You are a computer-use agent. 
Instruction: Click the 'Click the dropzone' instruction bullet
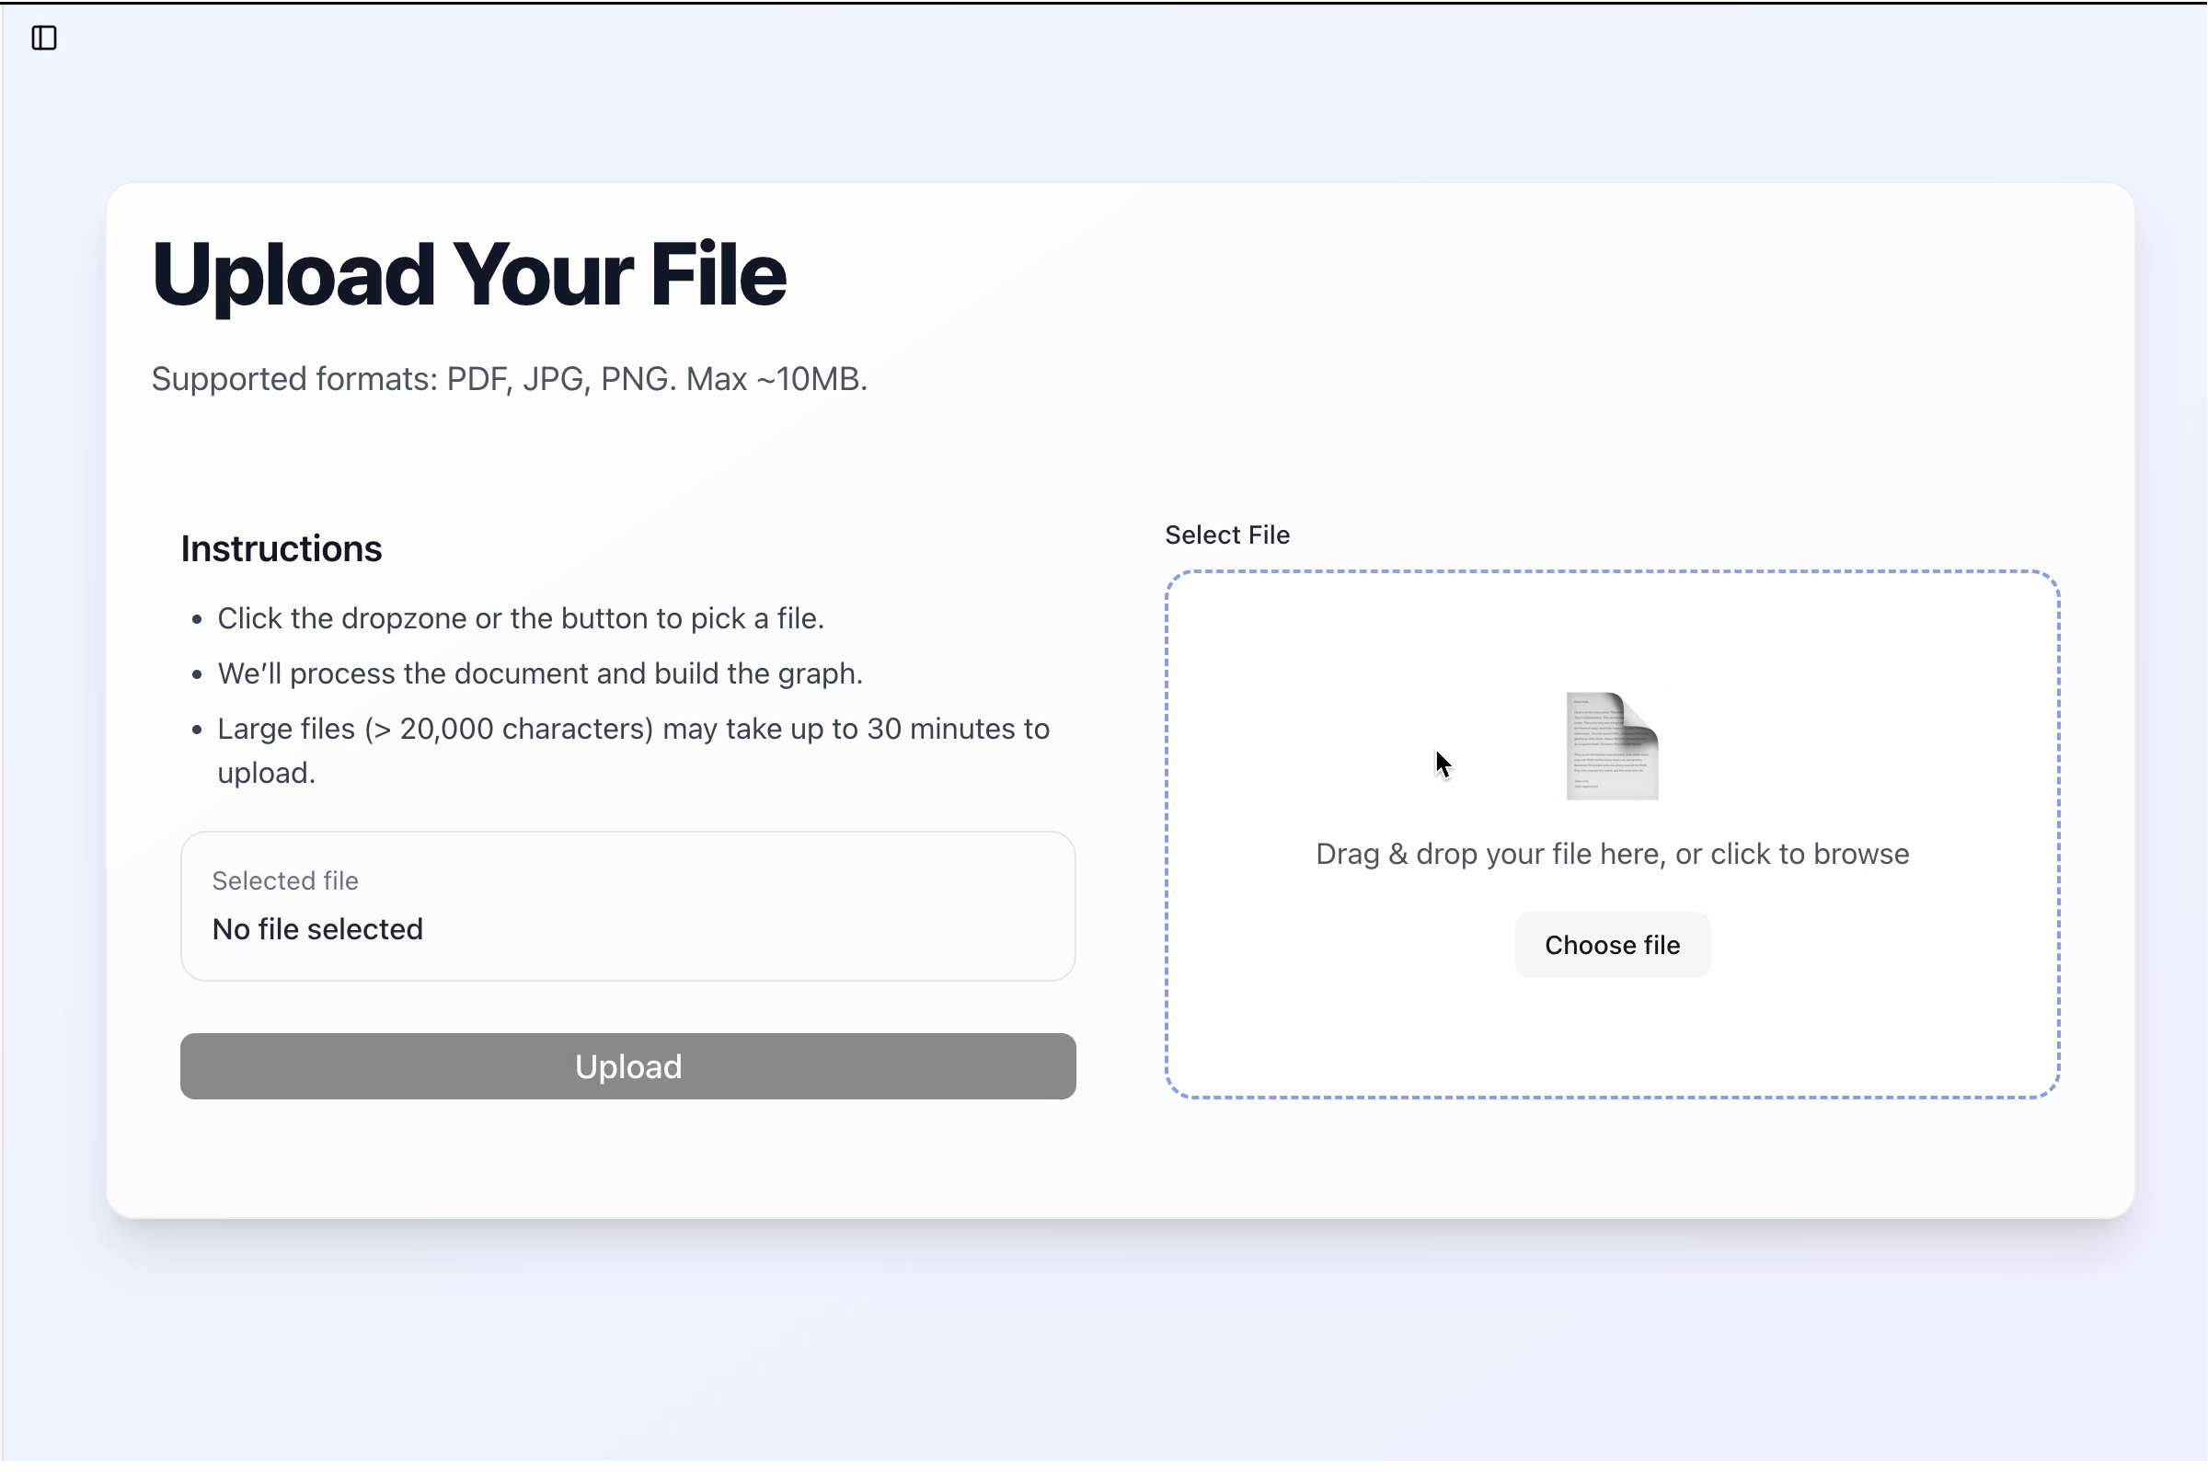pos(520,618)
